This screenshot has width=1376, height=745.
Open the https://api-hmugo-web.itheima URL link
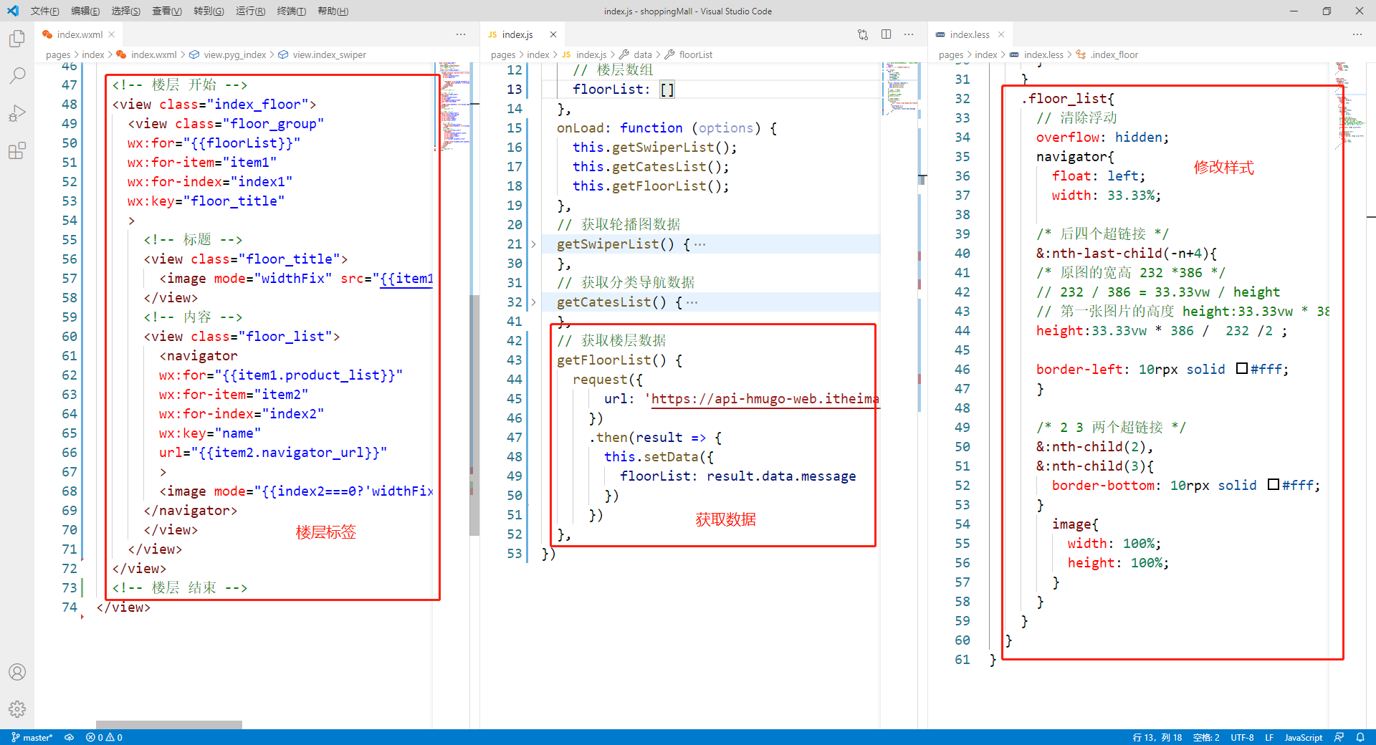[765, 399]
